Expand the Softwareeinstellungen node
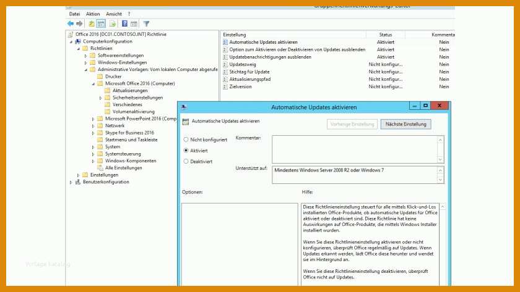This screenshot has height=292, width=520. click(x=86, y=56)
